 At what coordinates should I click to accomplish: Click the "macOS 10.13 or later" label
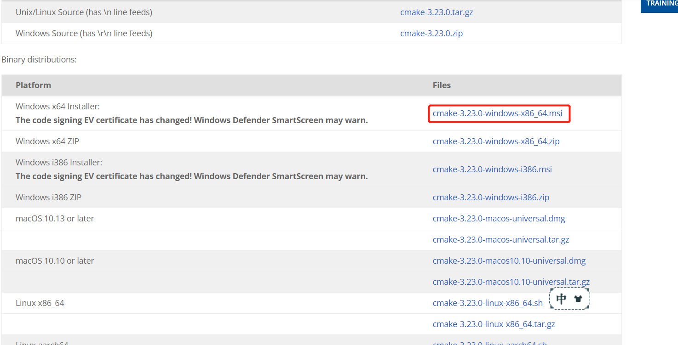pyautogui.click(x=55, y=219)
